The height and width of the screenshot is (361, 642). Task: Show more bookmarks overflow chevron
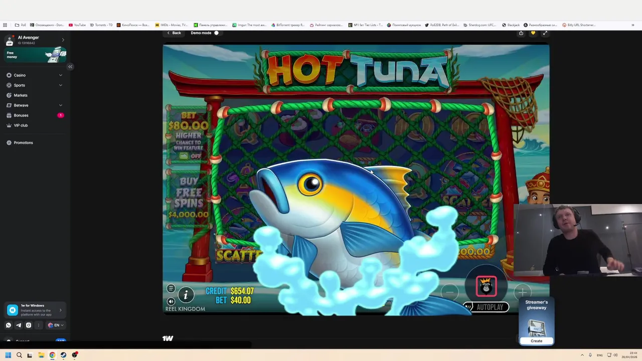pyautogui.click(x=632, y=25)
